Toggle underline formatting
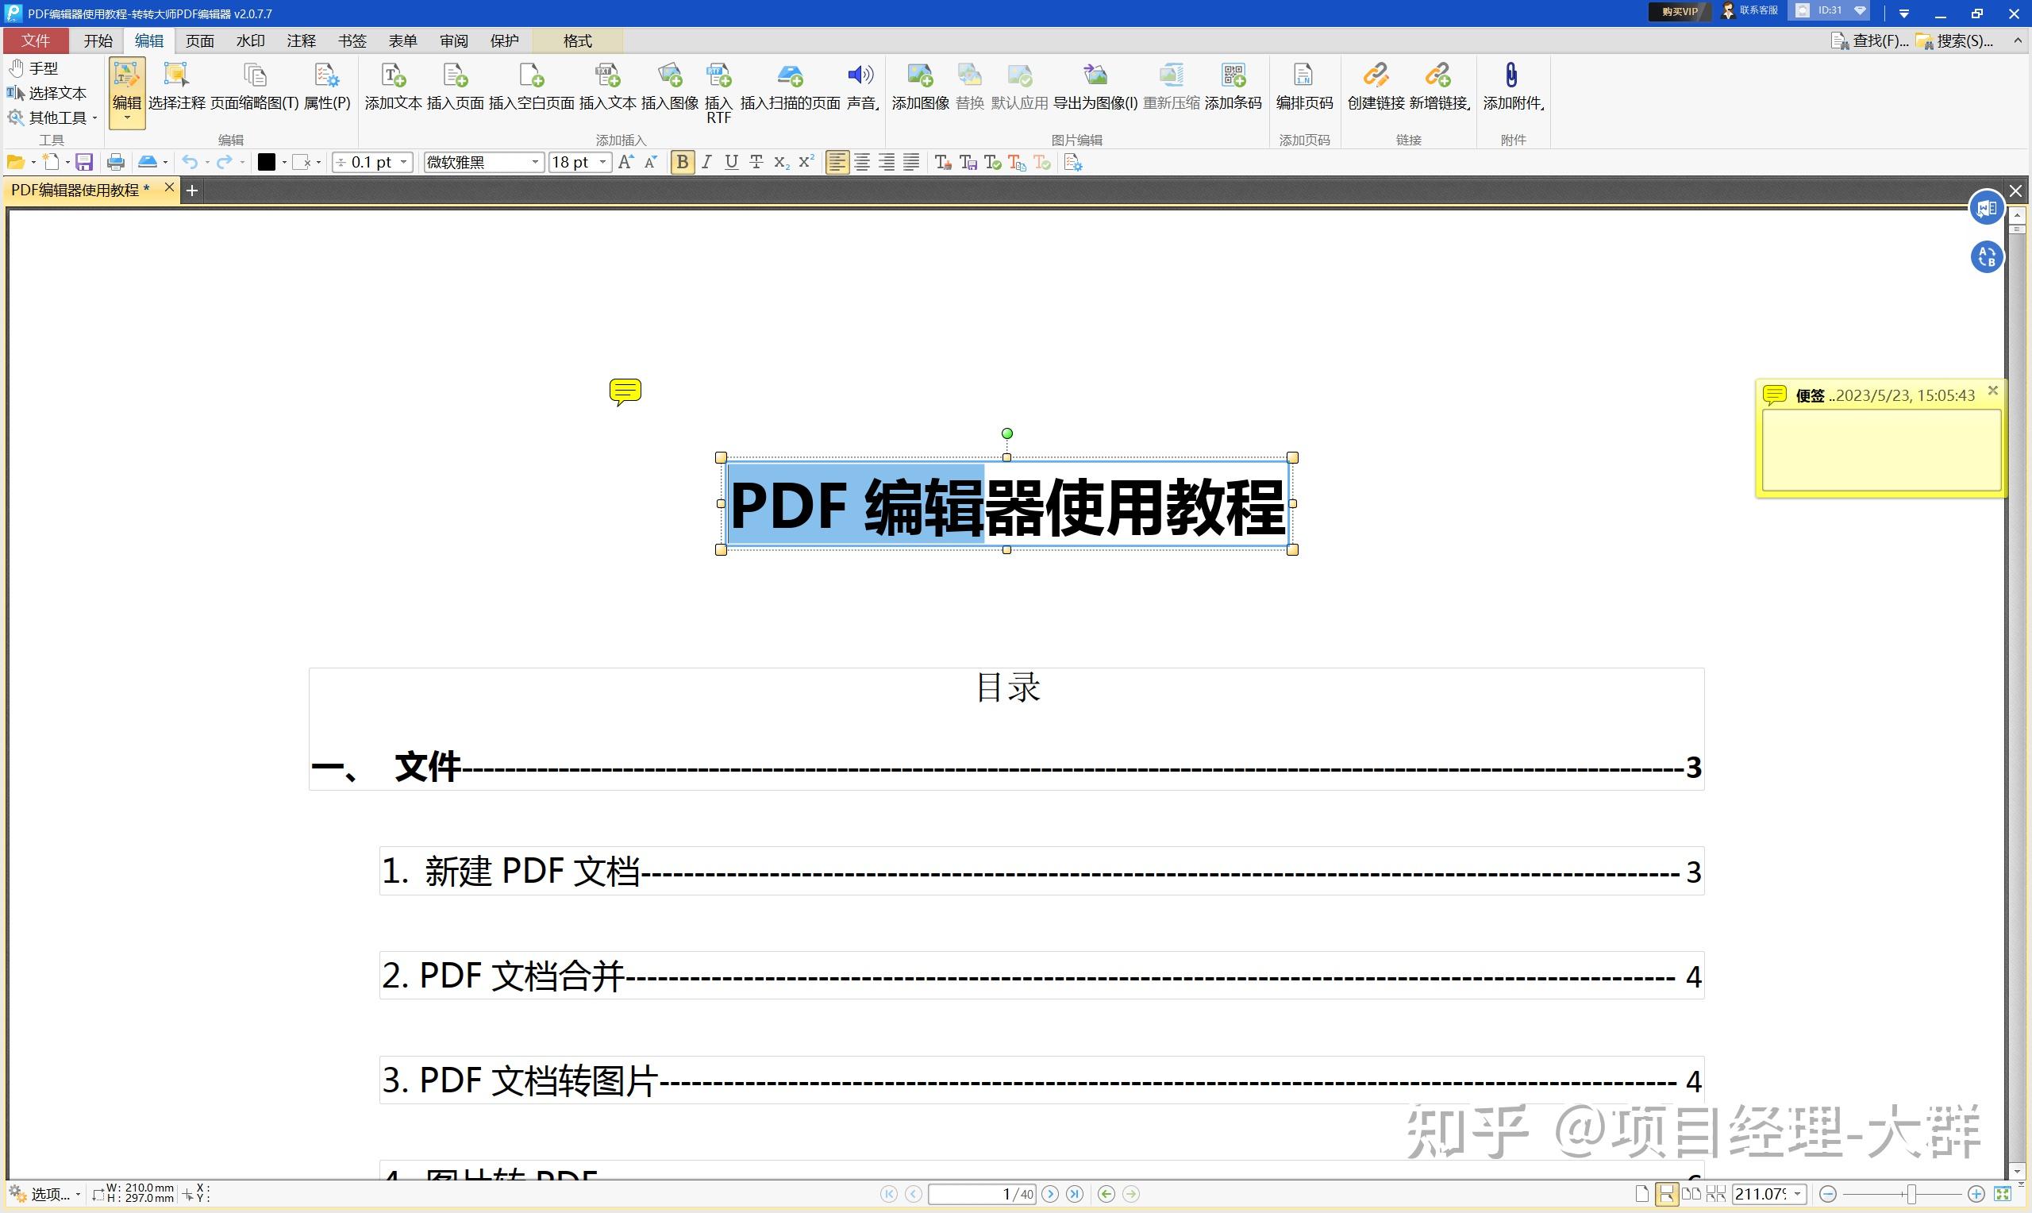 pyautogui.click(x=731, y=162)
